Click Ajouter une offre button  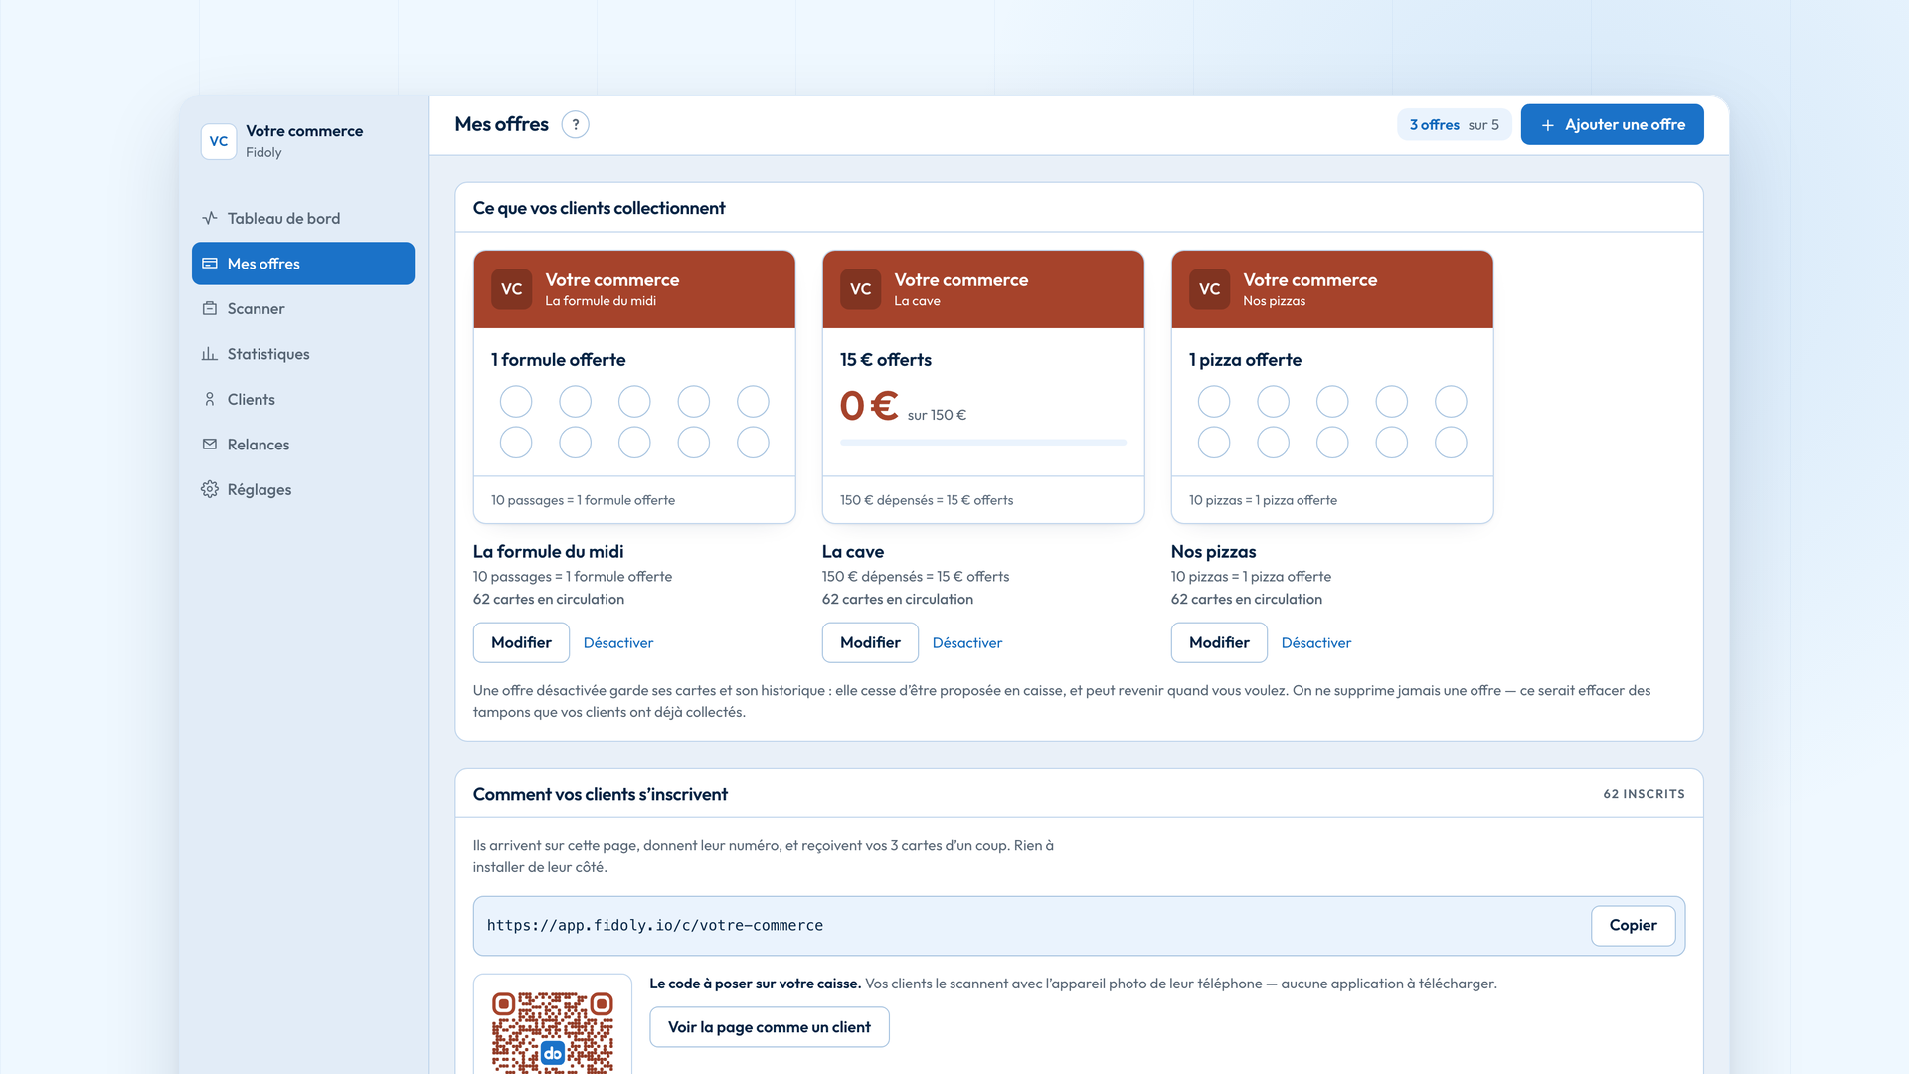point(1612,124)
